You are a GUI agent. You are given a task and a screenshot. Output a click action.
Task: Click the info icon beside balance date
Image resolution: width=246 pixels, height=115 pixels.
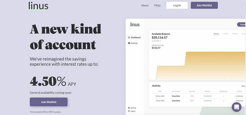(x=160, y=41)
